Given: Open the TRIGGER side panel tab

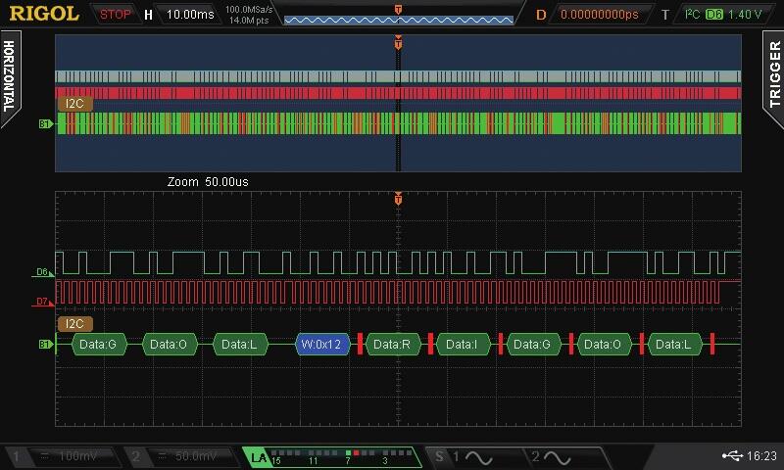Looking at the screenshot, I should coord(773,76).
